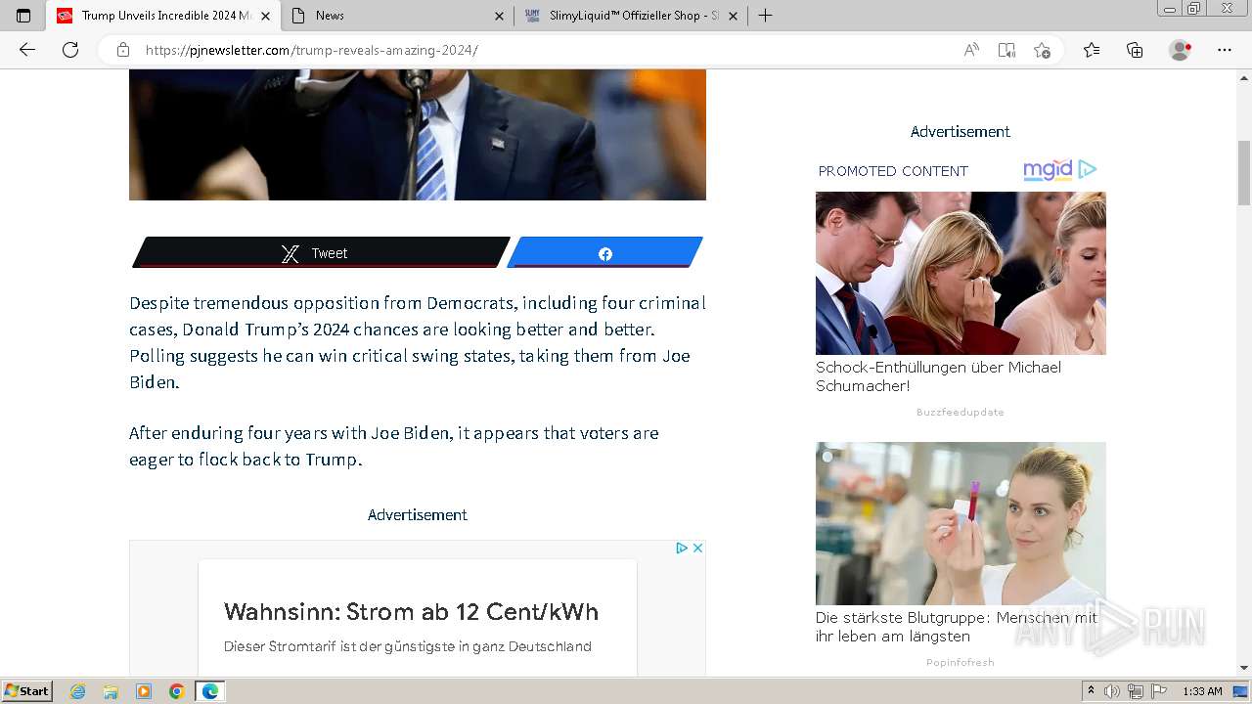Share article via Tweet button
The width and height of the screenshot is (1252, 704).
point(321,253)
